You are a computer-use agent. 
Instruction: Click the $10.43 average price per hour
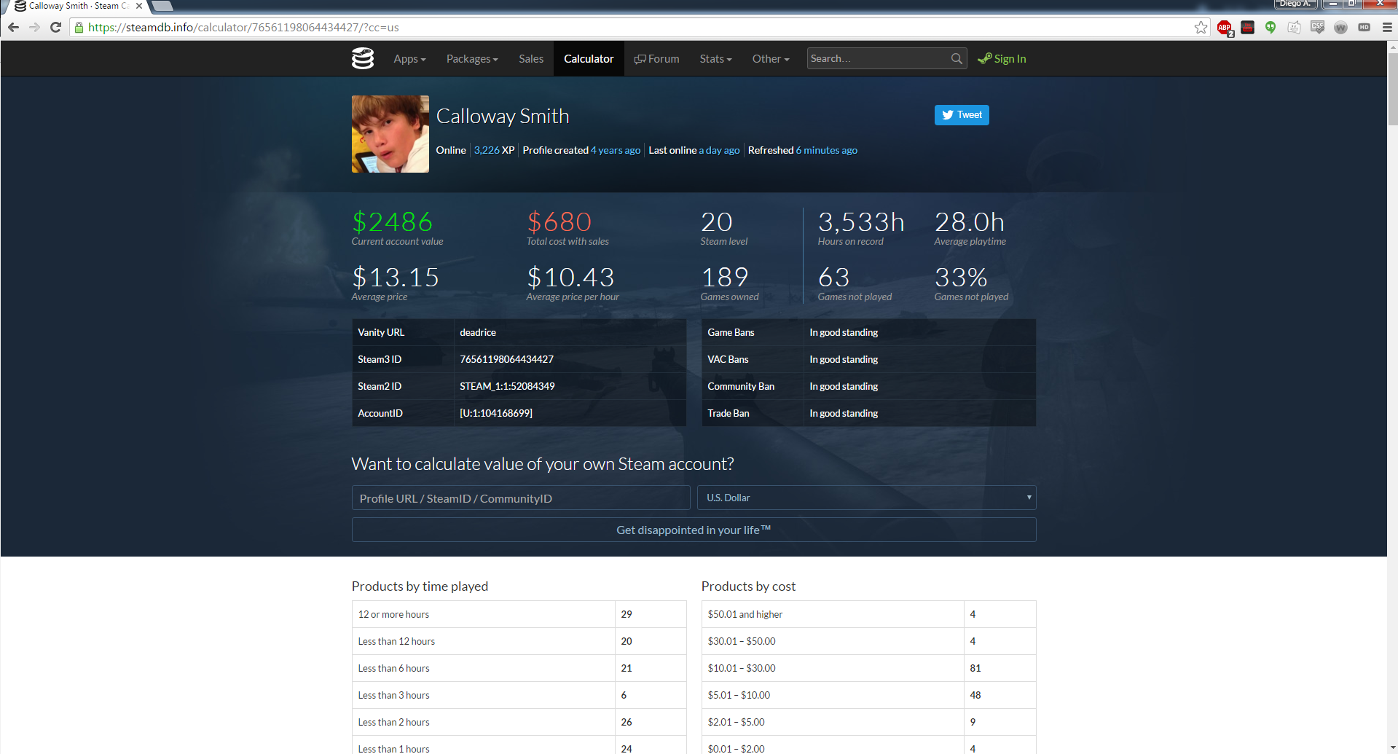[570, 277]
